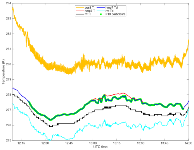Click the 'hmp7 T' legend label
The width and height of the screenshot is (194, 150).
[x=90, y=11]
